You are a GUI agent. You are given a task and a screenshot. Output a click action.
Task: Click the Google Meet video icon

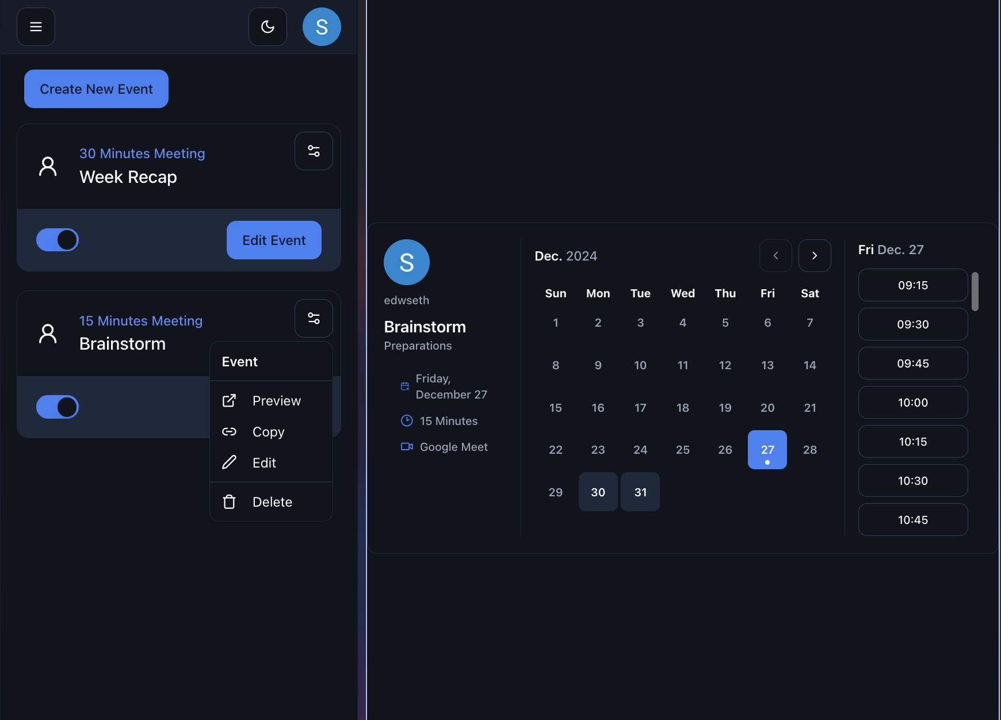click(407, 447)
